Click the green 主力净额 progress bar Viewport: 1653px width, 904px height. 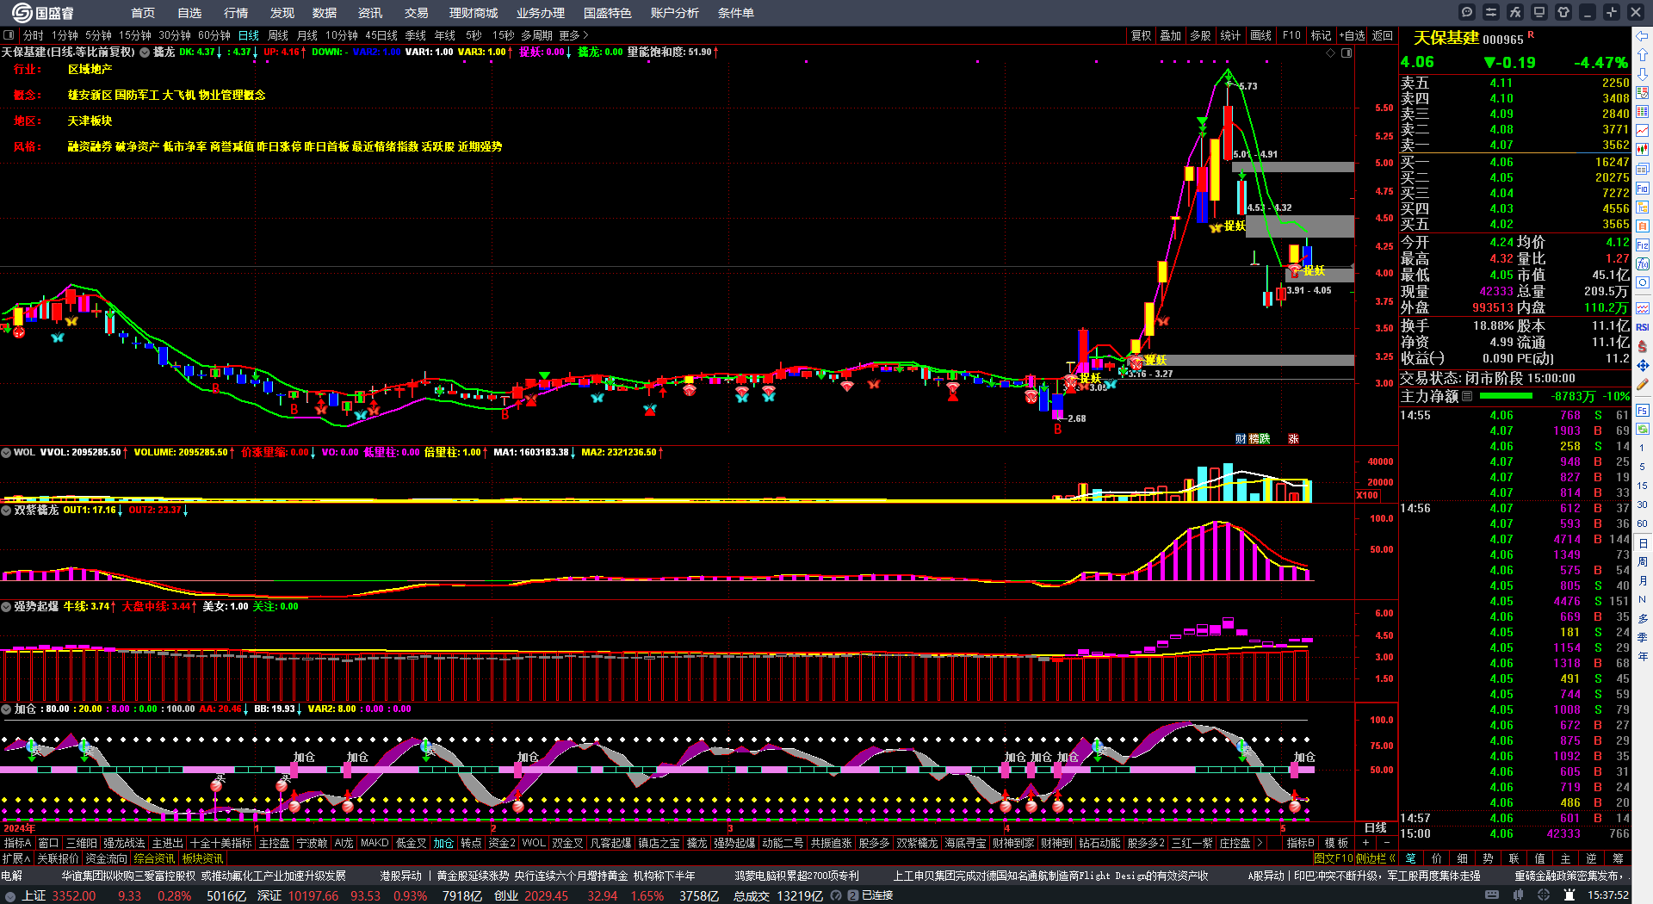(x=1506, y=396)
